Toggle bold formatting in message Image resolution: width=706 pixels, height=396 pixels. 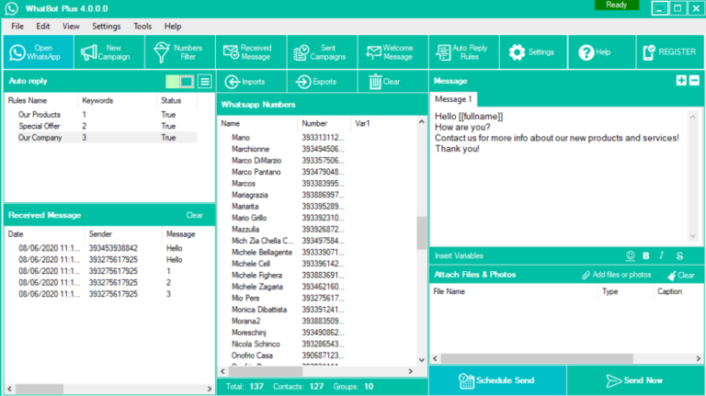point(646,255)
